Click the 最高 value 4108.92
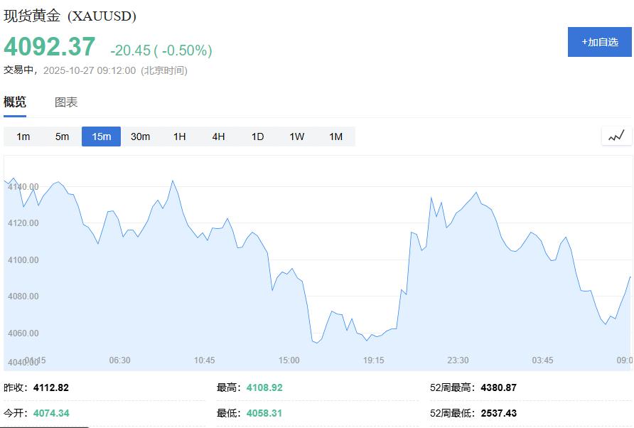Screen dimensions: 634x428 click(264, 387)
